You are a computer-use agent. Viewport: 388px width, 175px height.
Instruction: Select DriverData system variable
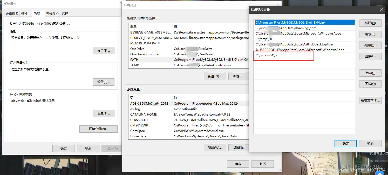(189, 136)
